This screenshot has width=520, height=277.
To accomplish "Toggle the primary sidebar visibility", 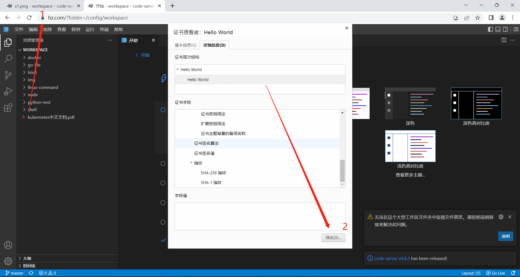I will point(490,29).
